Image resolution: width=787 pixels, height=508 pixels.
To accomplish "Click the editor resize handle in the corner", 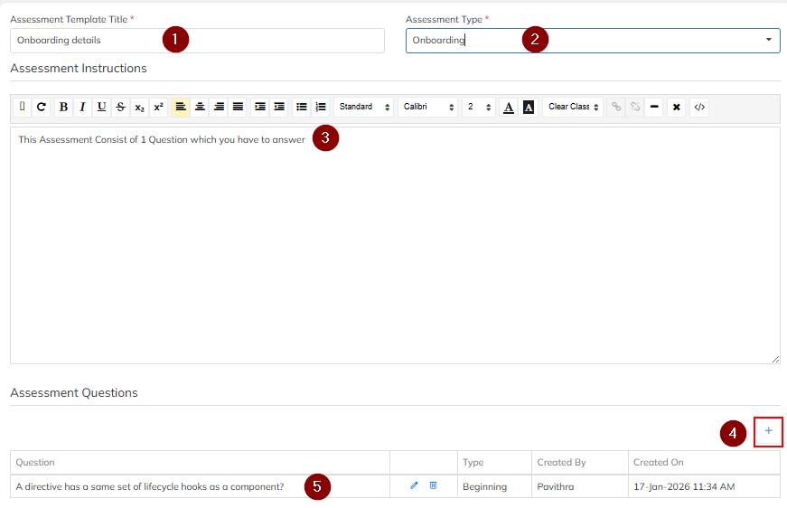I will tap(775, 359).
